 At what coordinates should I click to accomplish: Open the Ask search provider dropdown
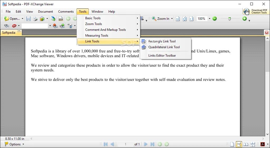coord(19,26)
